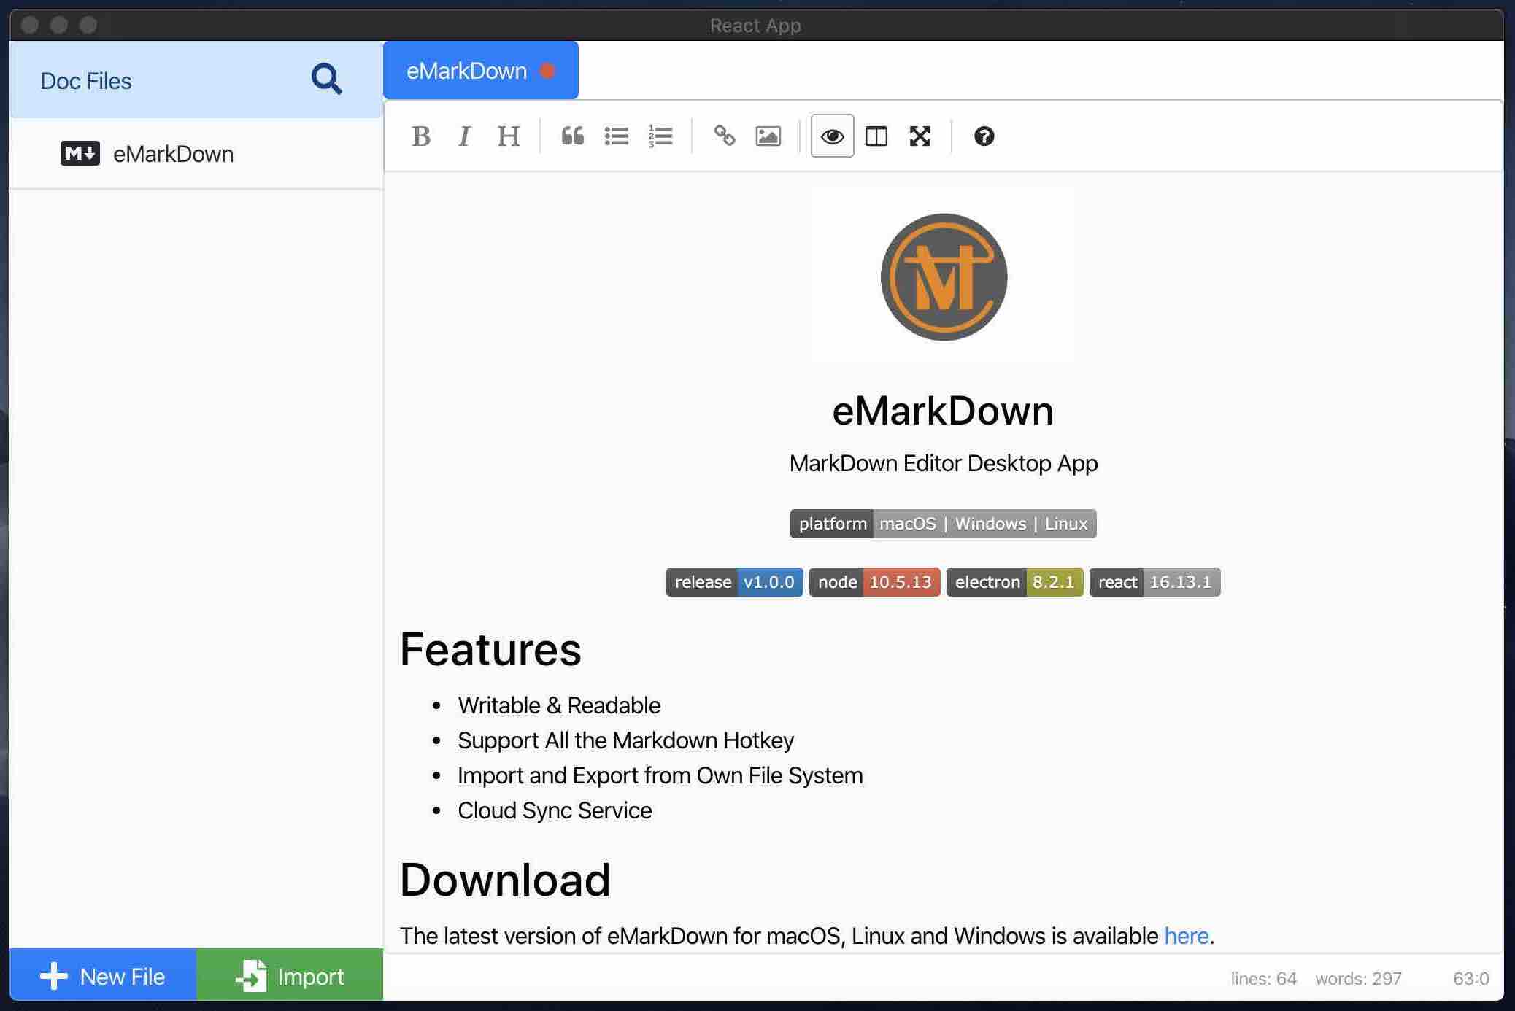1515x1011 pixels.
Task: Click the eMarkDown logo image
Action: pyautogui.click(x=944, y=276)
